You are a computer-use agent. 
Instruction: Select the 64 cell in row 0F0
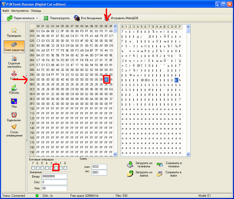[72, 104]
